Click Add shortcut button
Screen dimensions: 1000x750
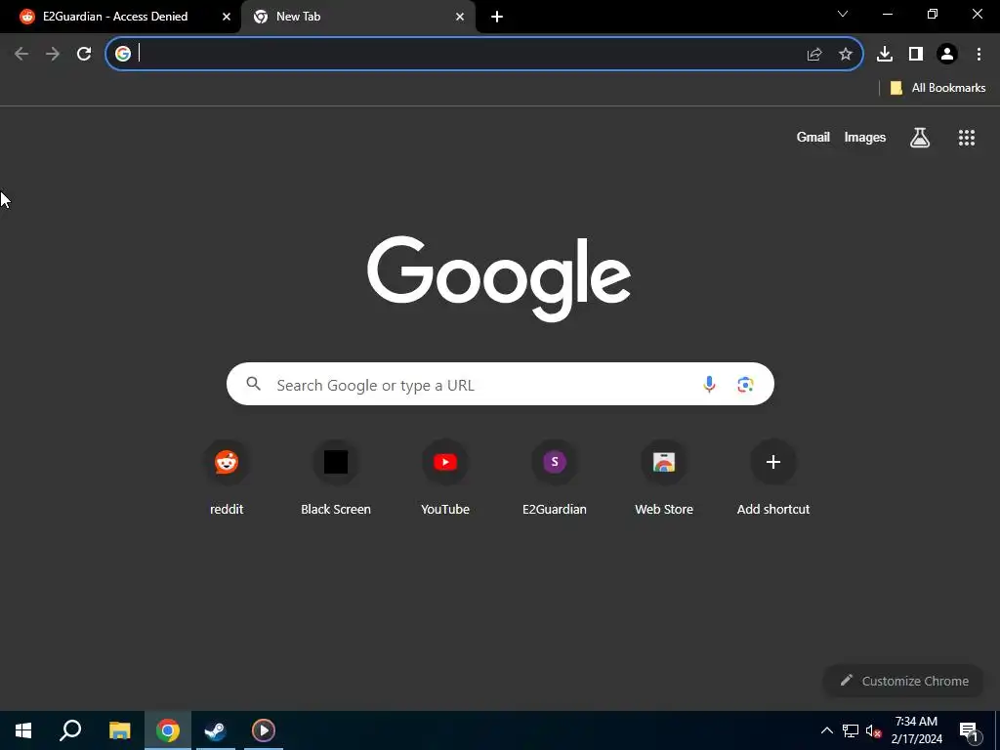tap(773, 478)
